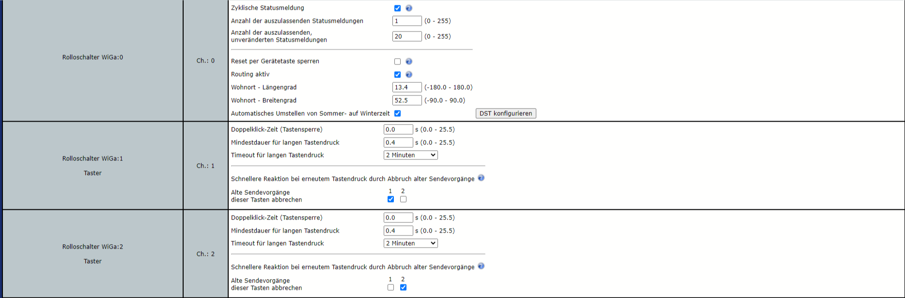Viewport: 905px width, 298px height.
Task: Click Anzahl der auszulassenden Statusmeldungen field
Action: tap(406, 21)
